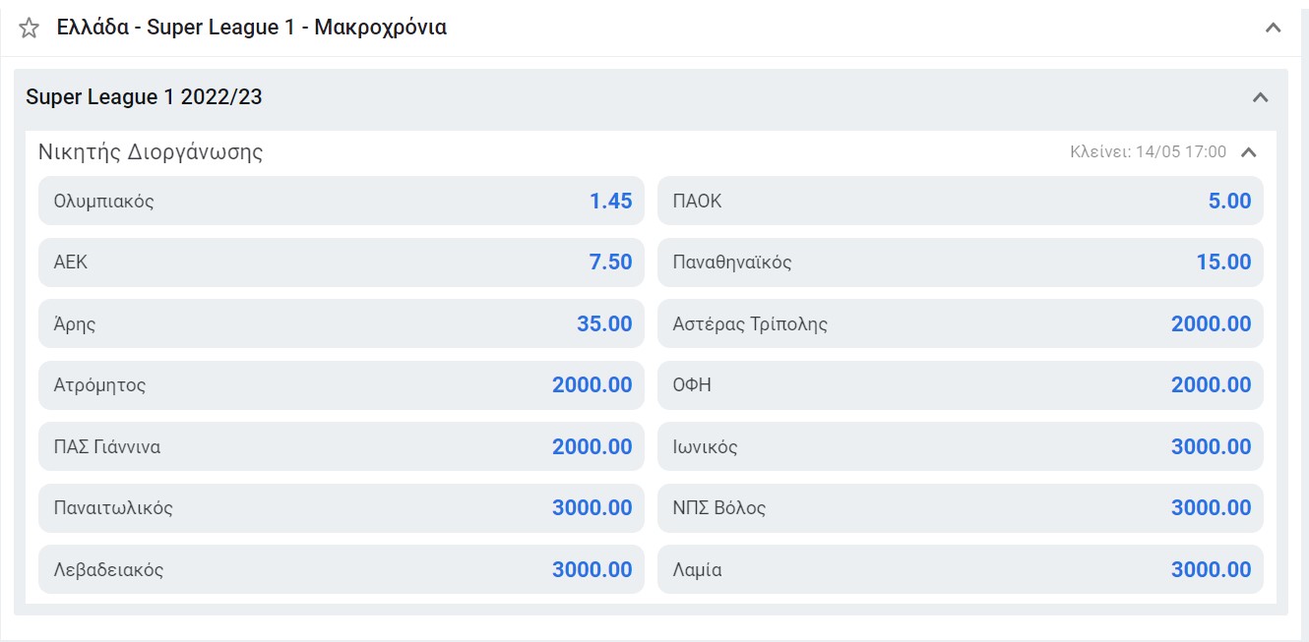Click the Κλείνει: 14/05 17:00 closing time

point(1149,152)
